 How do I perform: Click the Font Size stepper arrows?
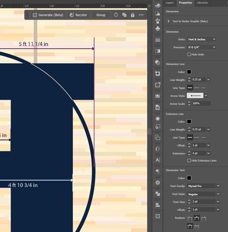[189, 202]
